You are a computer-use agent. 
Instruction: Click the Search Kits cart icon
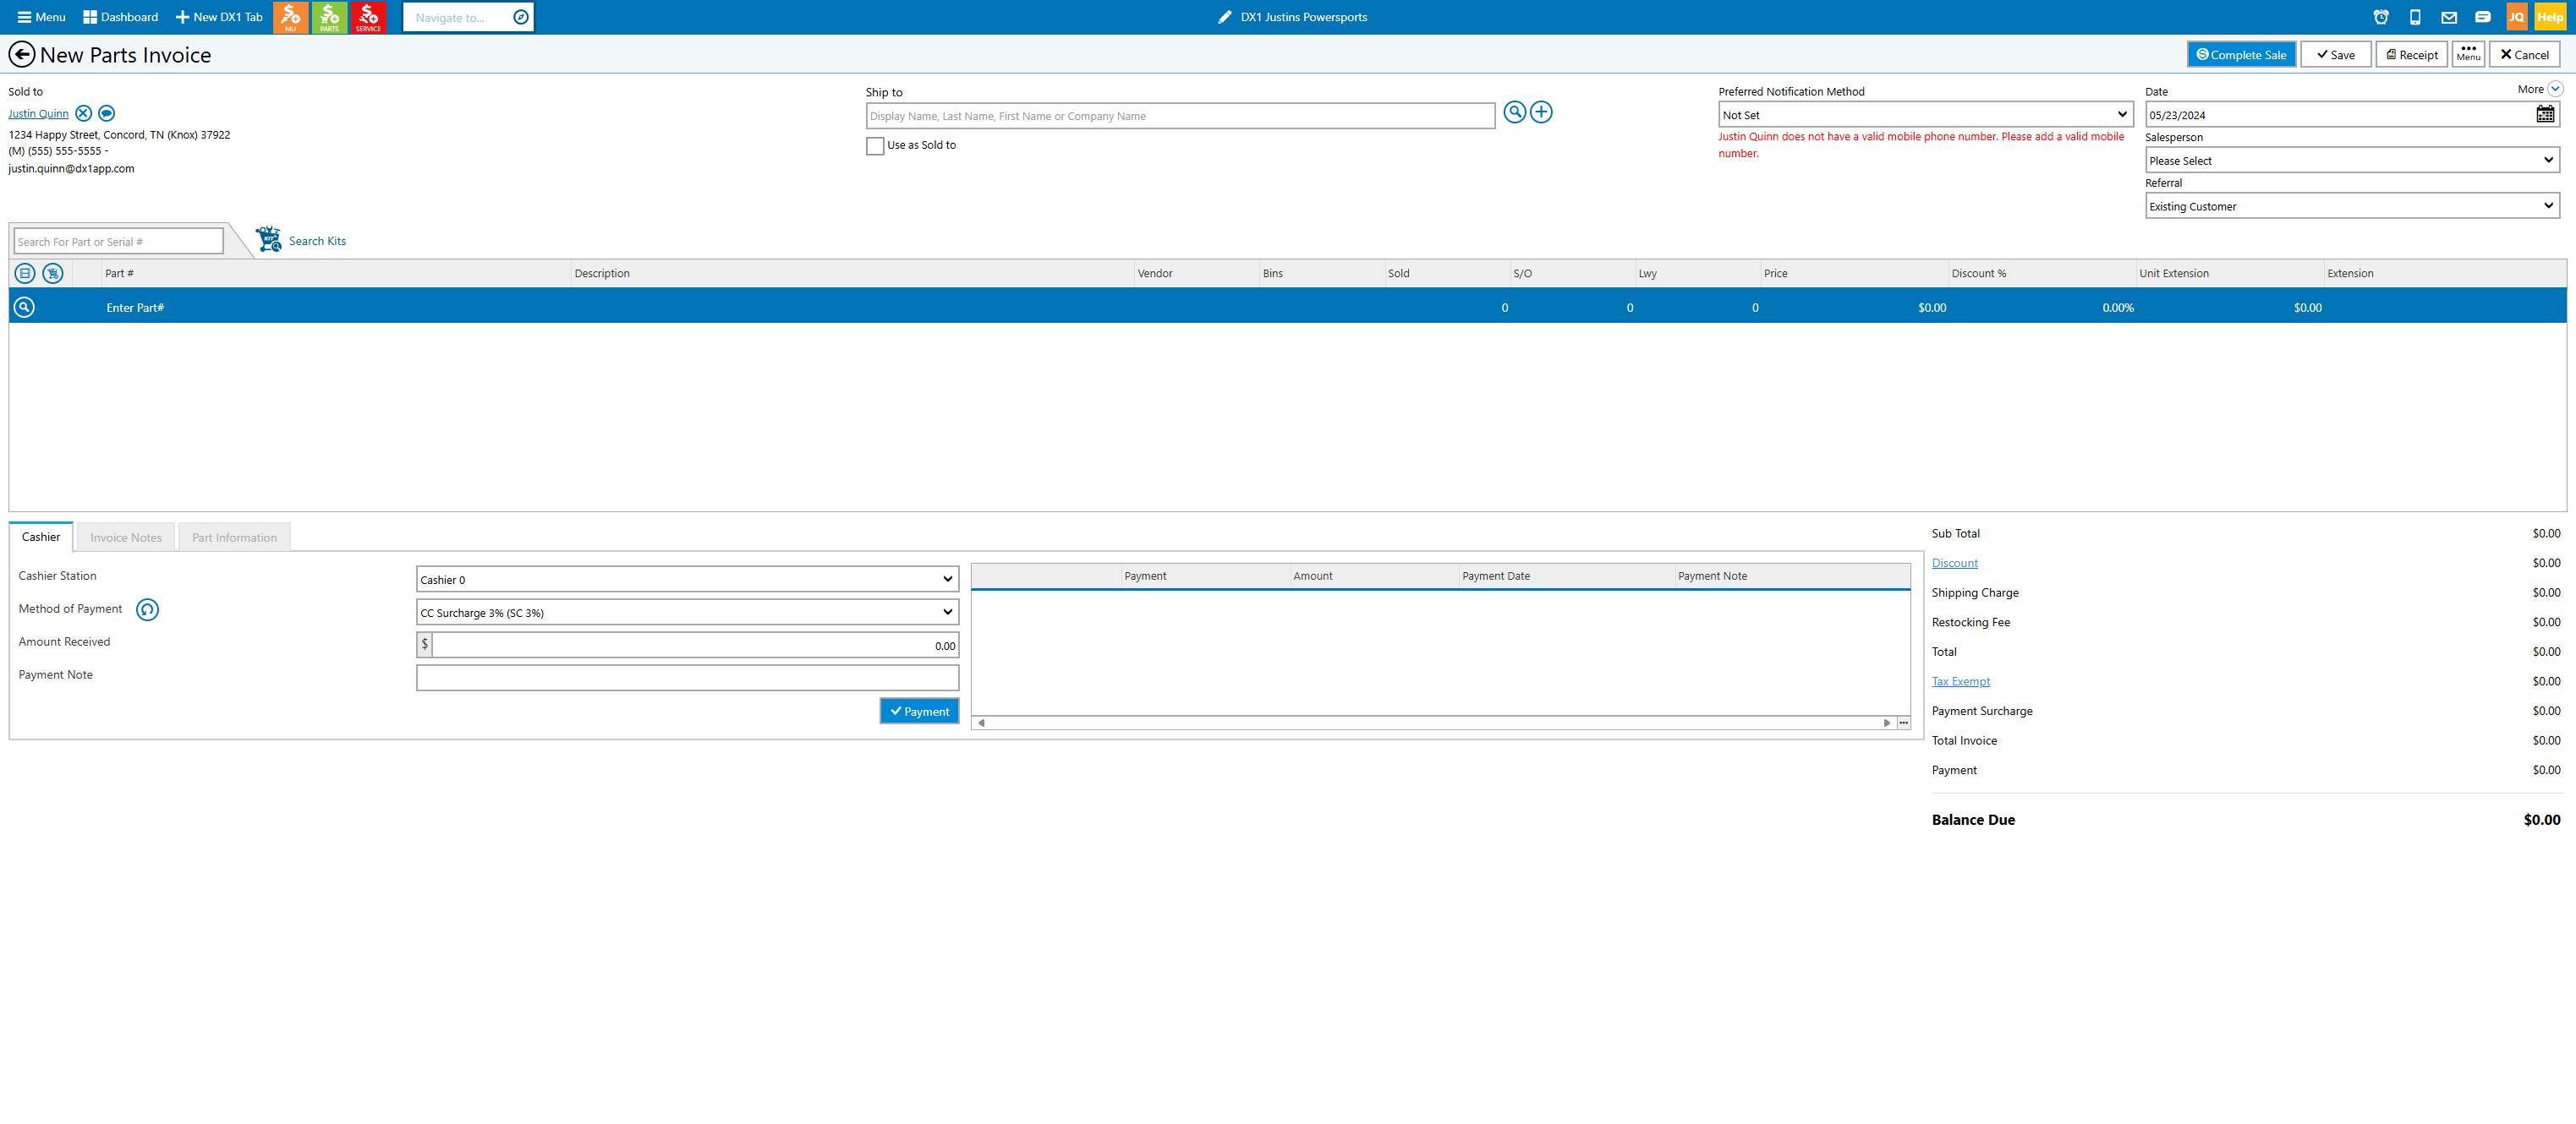268,239
